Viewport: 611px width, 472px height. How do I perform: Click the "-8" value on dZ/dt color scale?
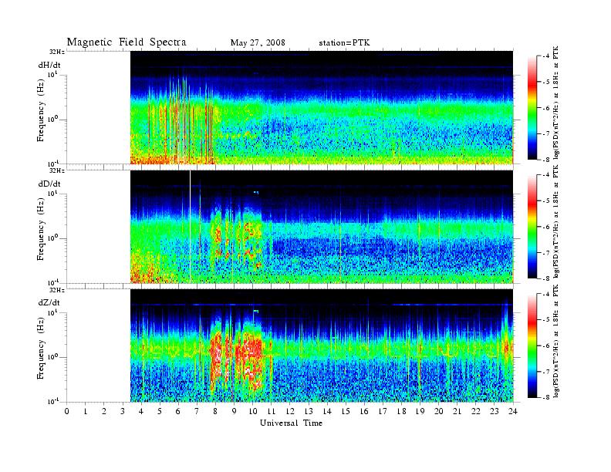(546, 397)
